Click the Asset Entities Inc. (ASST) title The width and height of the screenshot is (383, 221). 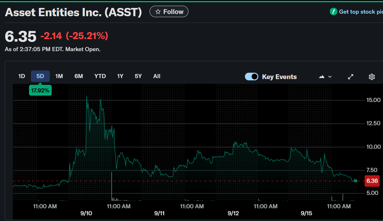[73, 12]
